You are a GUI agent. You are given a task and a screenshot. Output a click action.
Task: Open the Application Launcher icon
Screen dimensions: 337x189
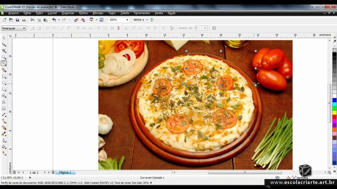tap(91, 20)
